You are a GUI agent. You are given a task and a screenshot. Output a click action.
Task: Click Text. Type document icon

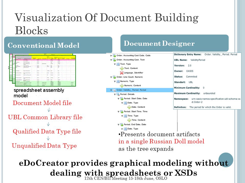(x=118, y=64)
